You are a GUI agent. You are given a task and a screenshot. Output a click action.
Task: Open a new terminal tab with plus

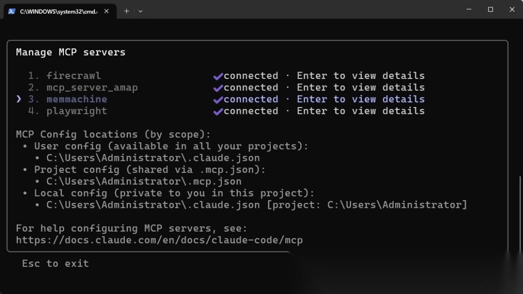pos(126,11)
